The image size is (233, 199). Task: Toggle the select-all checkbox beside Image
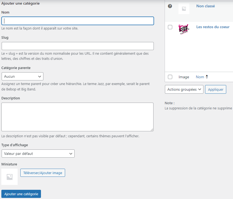coord(170,77)
